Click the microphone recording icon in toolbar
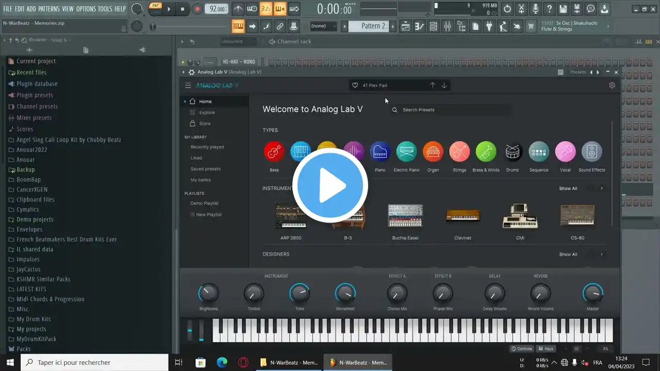This screenshot has height=371, width=660. 535,9
